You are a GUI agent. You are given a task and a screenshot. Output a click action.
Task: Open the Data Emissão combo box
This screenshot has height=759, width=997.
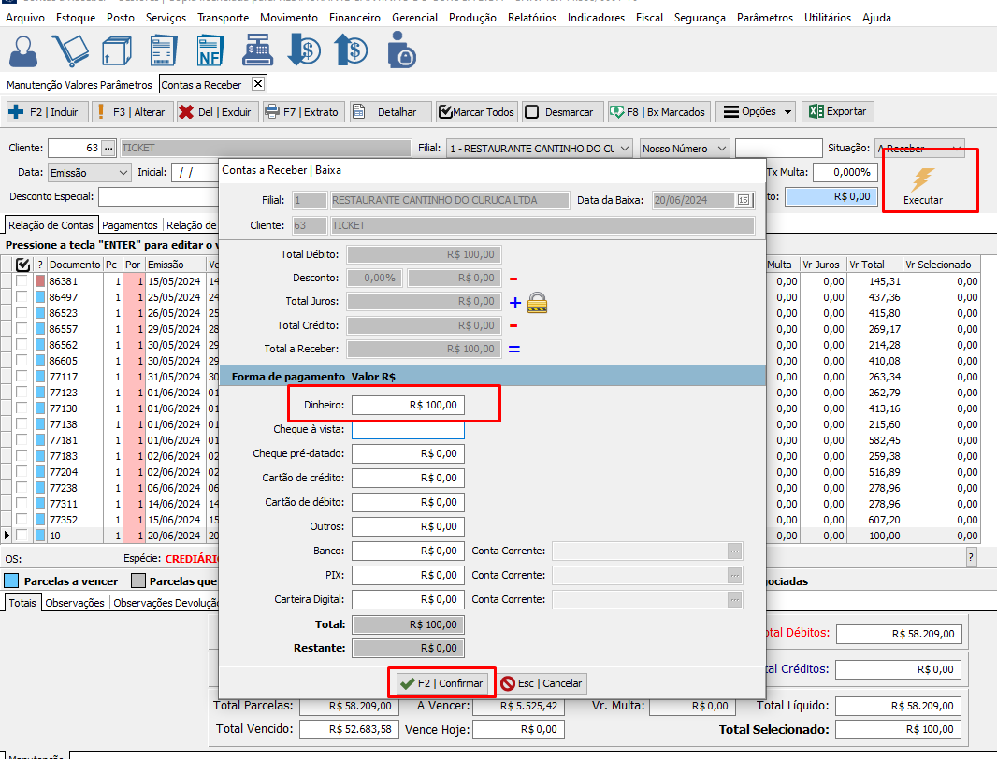89,173
